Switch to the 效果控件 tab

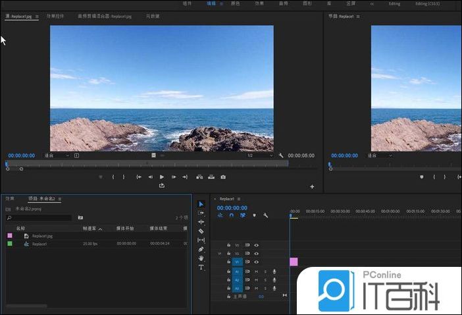55,14
